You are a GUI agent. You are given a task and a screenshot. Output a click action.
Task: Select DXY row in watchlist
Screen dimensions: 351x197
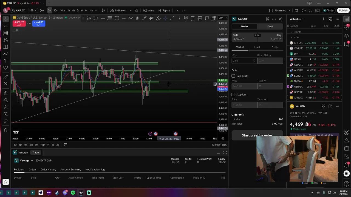click(314, 54)
